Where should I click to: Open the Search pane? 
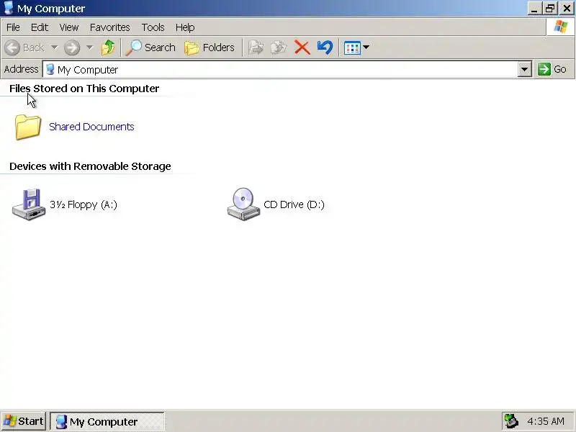150,48
